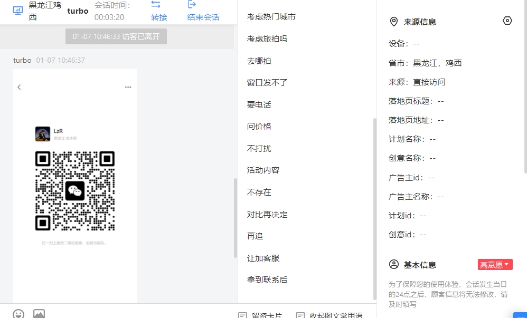Click the user profile icon beside 基本信息
Screen dimensions: 527x318
tap(394, 264)
